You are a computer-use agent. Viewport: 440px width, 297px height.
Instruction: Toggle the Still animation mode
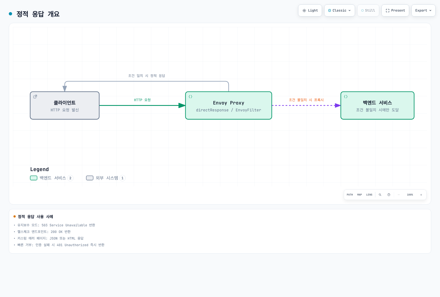coord(368,10)
